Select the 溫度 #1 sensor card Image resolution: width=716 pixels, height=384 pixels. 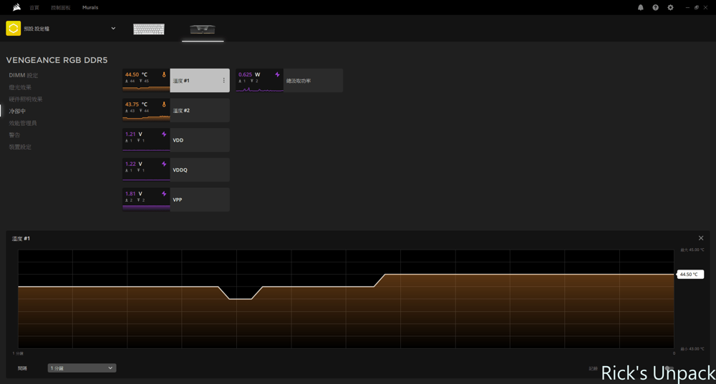(176, 80)
